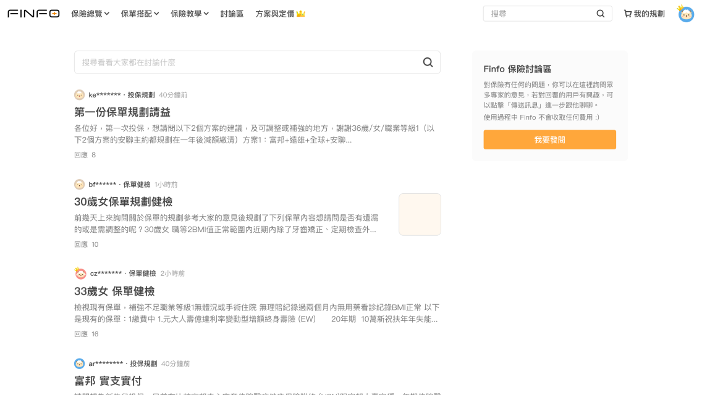Expand the 保險教學 dropdown menu

pos(189,14)
